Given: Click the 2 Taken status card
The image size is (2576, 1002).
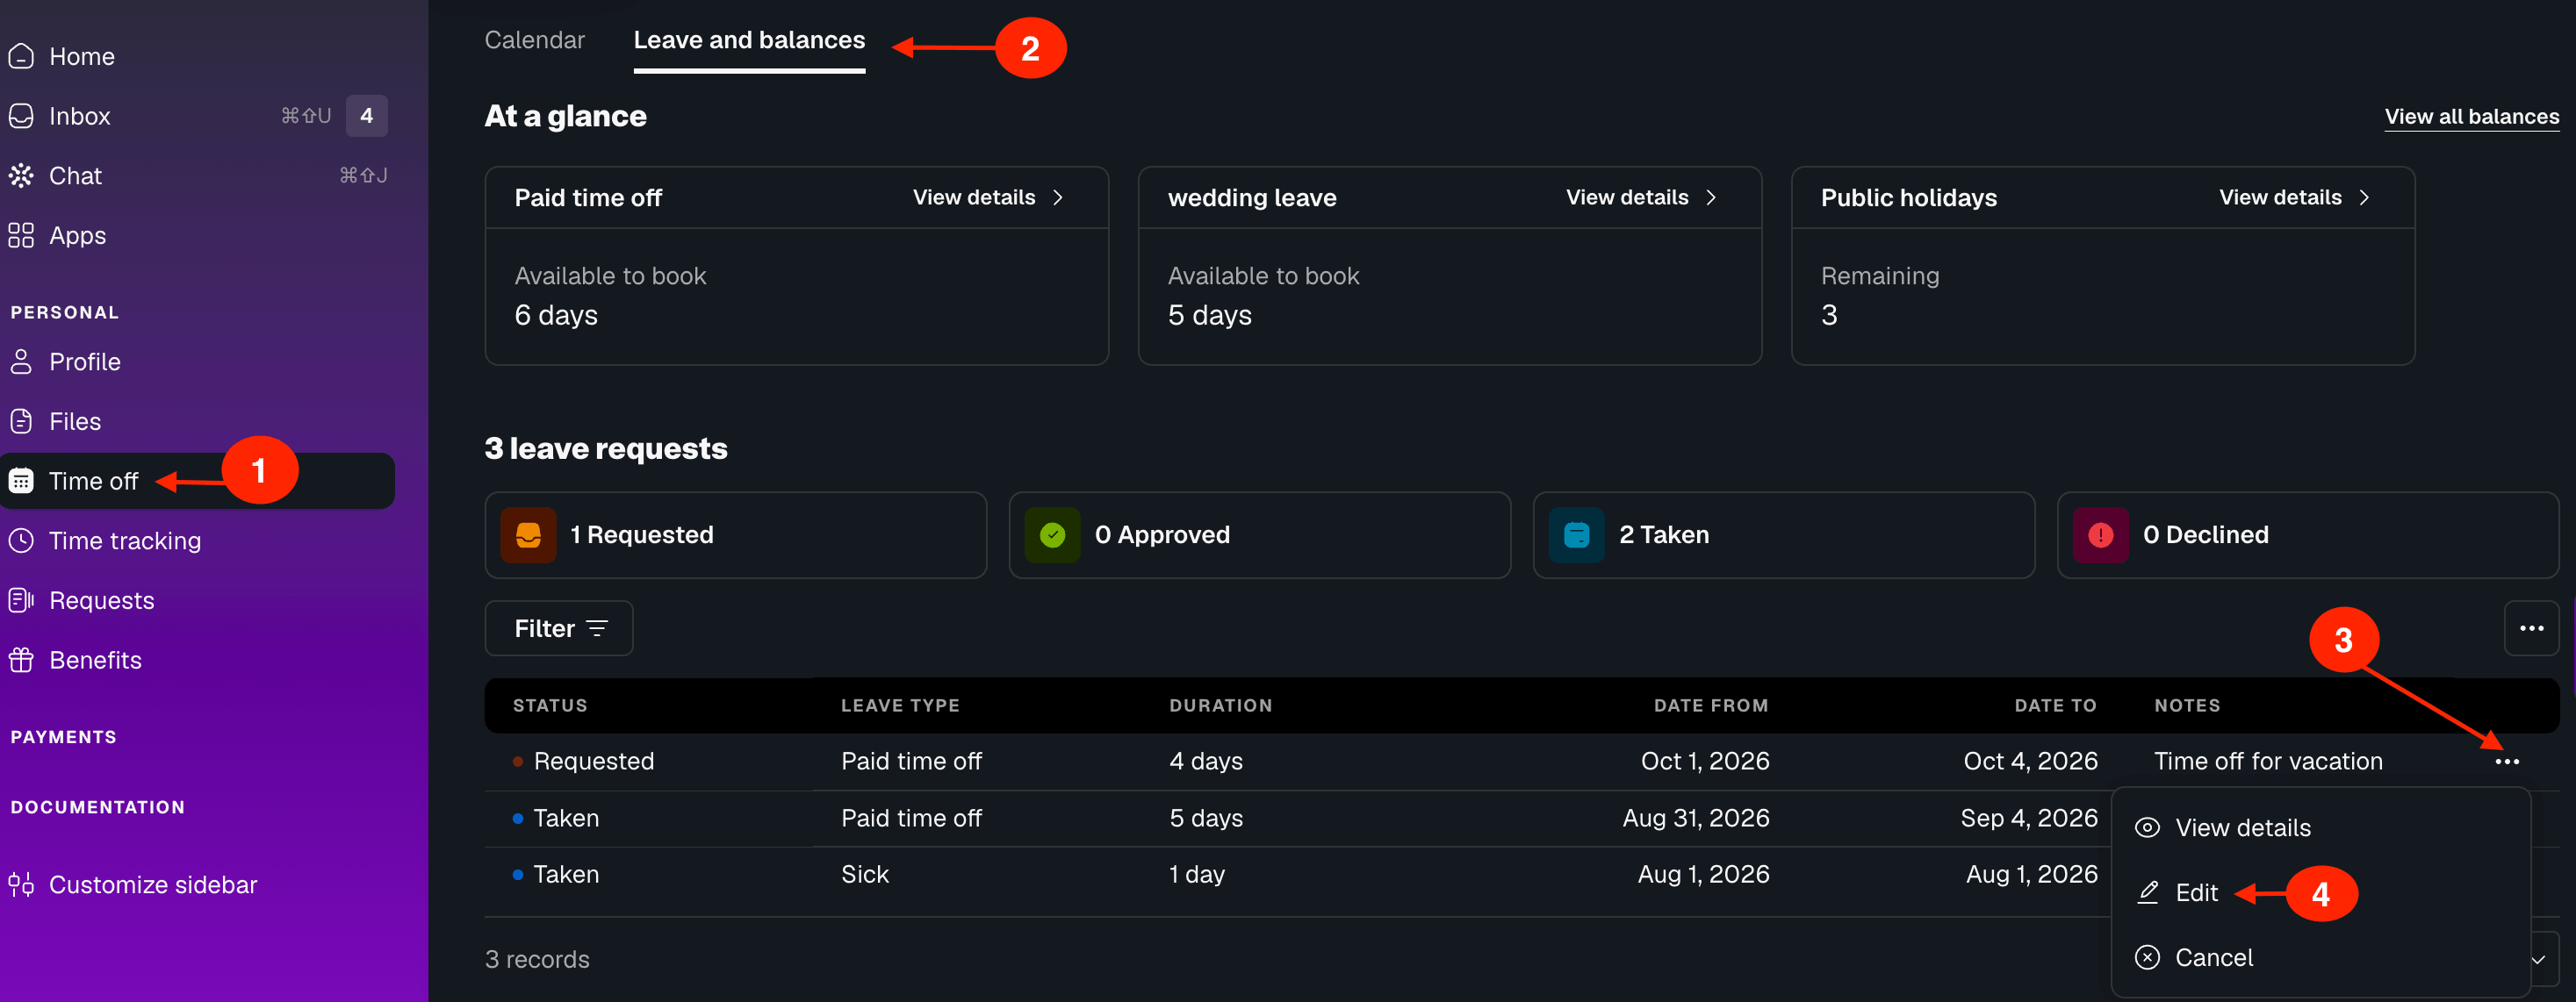Looking at the screenshot, I should [x=1783, y=535].
